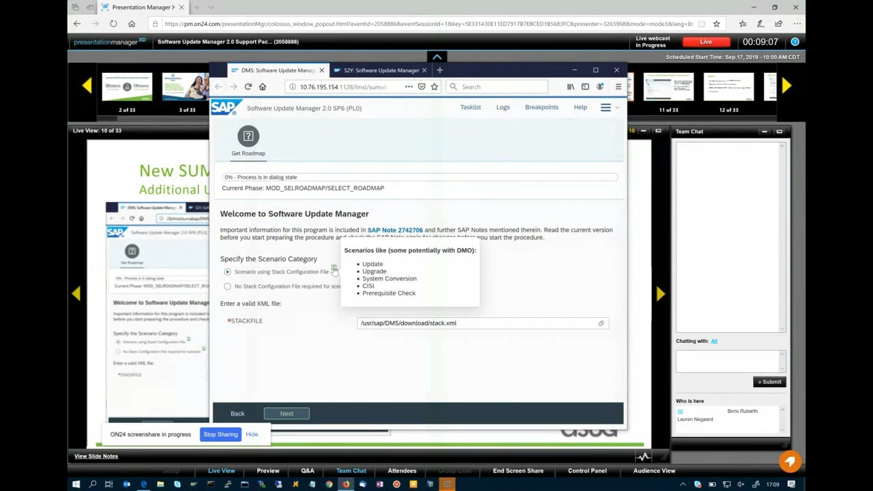
Task: Go to previous slide in live view
Action: [x=76, y=293]
